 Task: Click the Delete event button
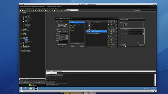pos(72,46)
